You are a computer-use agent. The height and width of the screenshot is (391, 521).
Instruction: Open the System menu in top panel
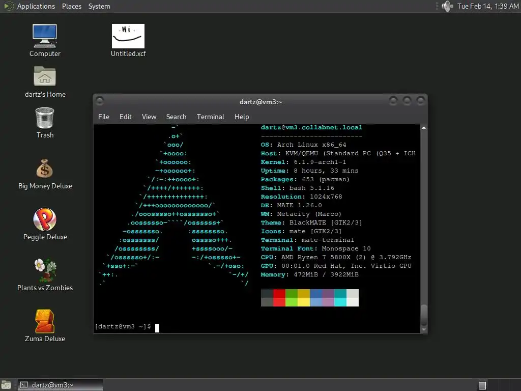coord(99,6)
